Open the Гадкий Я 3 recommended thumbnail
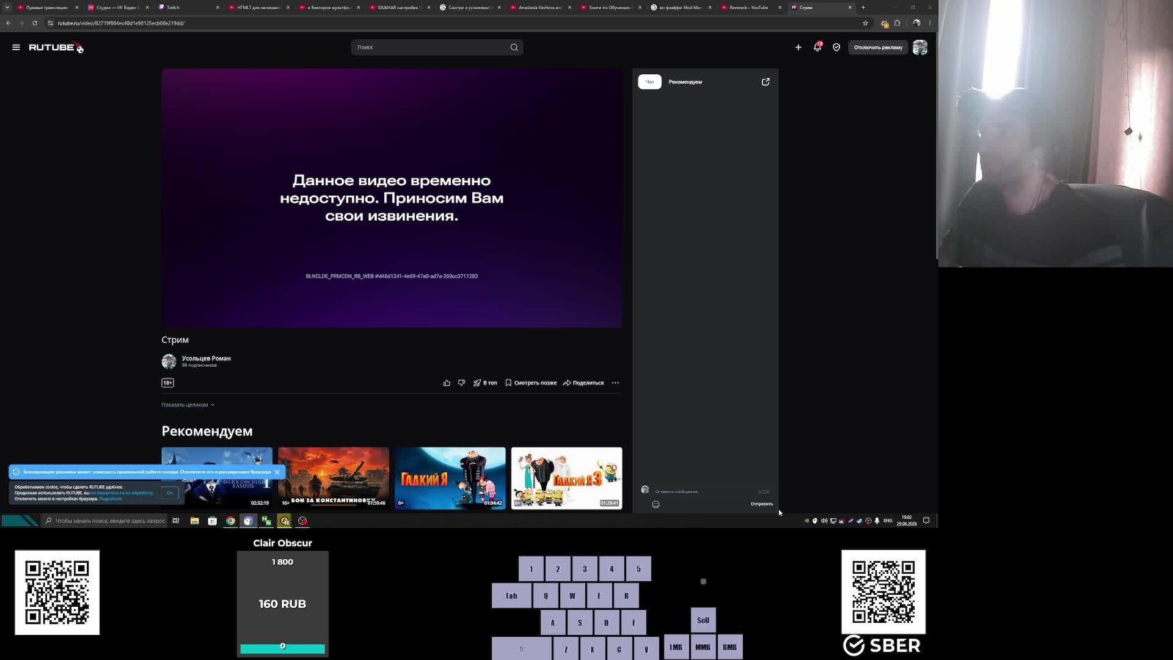This screenshot has height=660, width=1173. click(566, 478)
